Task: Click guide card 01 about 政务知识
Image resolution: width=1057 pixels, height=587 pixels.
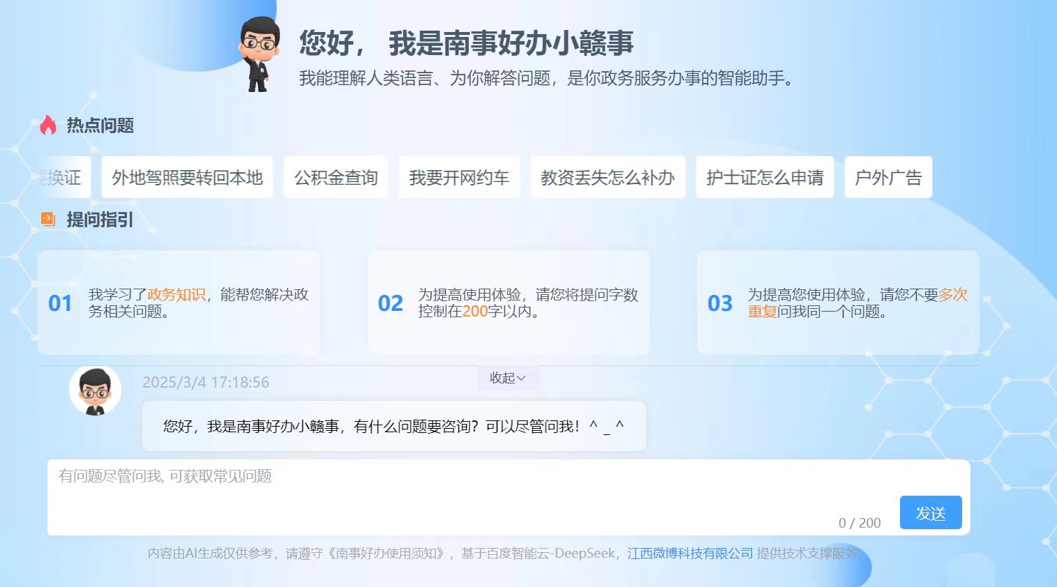Action: pos(179,303)
